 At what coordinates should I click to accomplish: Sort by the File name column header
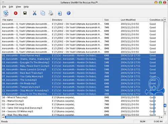pos(26,20)
